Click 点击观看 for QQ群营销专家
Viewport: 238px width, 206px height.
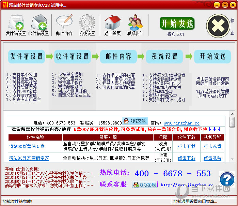coord(212,146)
